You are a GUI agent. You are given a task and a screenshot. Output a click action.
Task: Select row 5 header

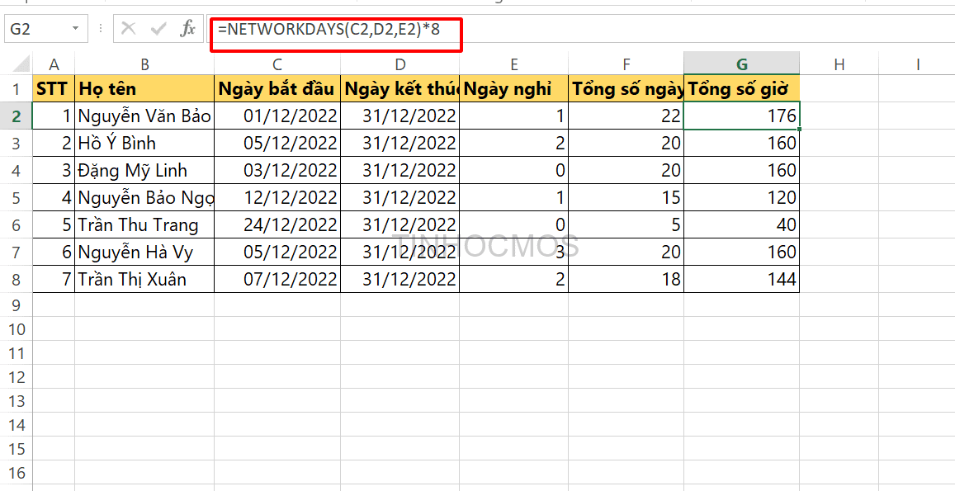pyautogui.click(x=16, y=197)
